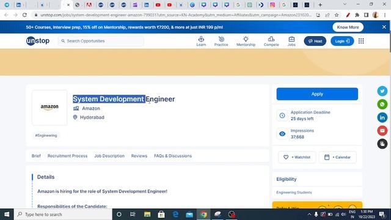This screenshot has height=220, width=391.
Task: Open the Chrome profile avatar
Action: tap(376, 15)
